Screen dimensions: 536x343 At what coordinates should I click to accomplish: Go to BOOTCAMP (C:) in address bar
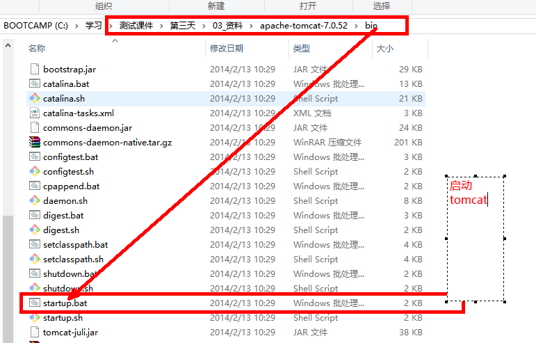click(x=36, y=26)
